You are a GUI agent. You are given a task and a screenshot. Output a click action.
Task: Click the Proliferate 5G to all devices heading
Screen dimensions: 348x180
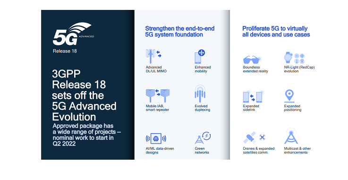click(276, 32)
